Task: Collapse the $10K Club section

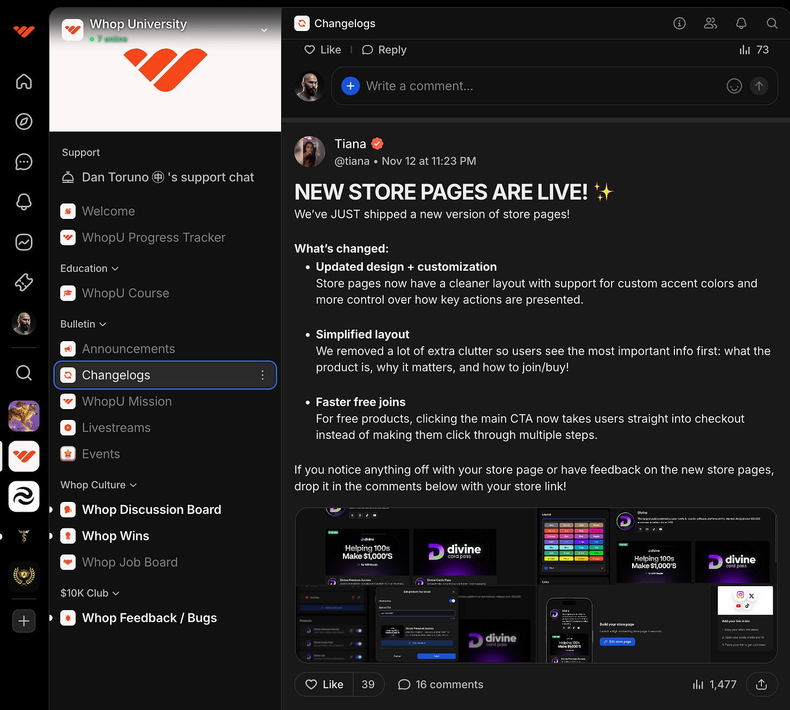Action: point(90,593)
